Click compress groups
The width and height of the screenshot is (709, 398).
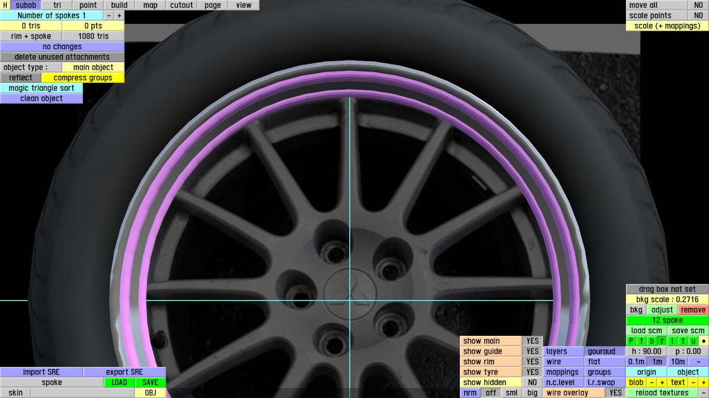[x=83, y=78]
